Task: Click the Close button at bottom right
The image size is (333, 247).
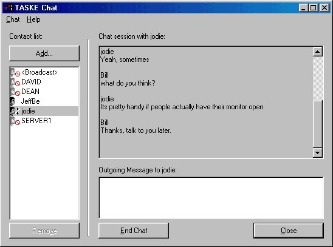Action: pos(289,231)
